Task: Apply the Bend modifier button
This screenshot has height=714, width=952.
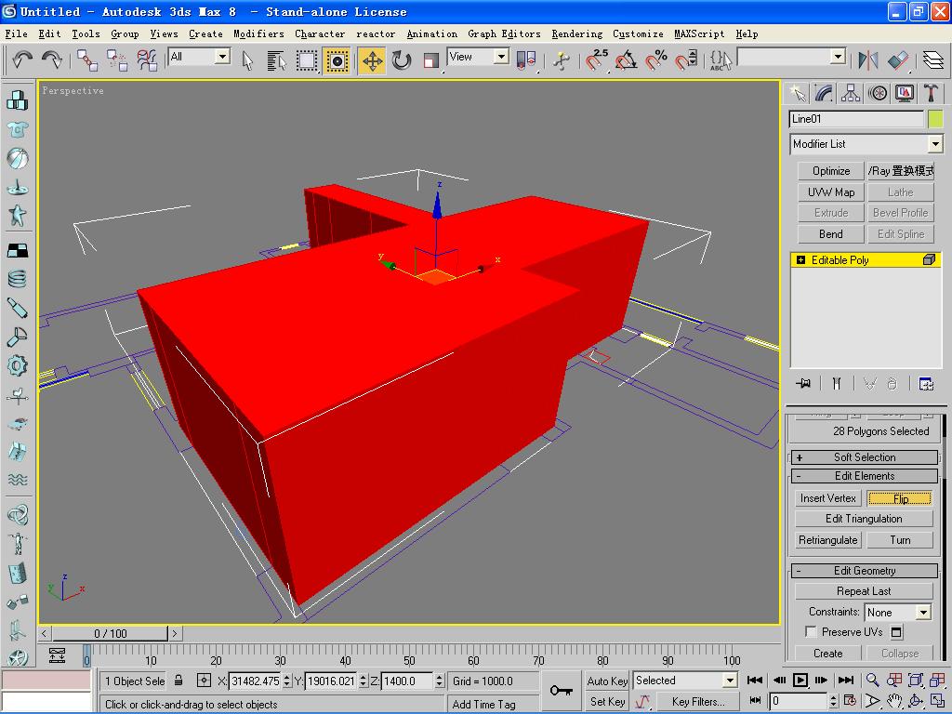Action: [x=830, y=233]
